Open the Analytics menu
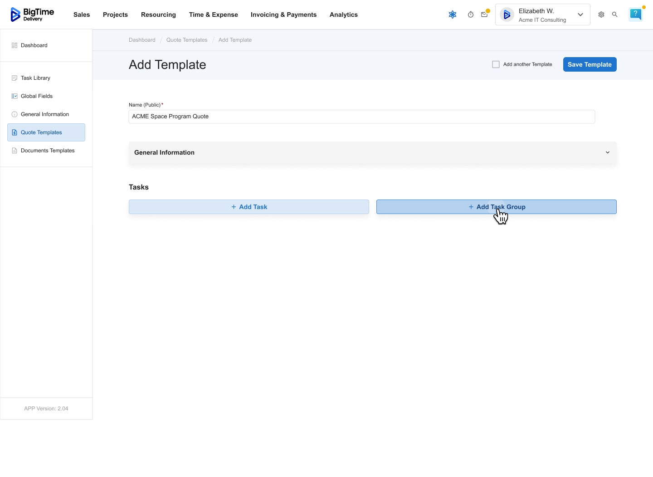 (343, 15)
